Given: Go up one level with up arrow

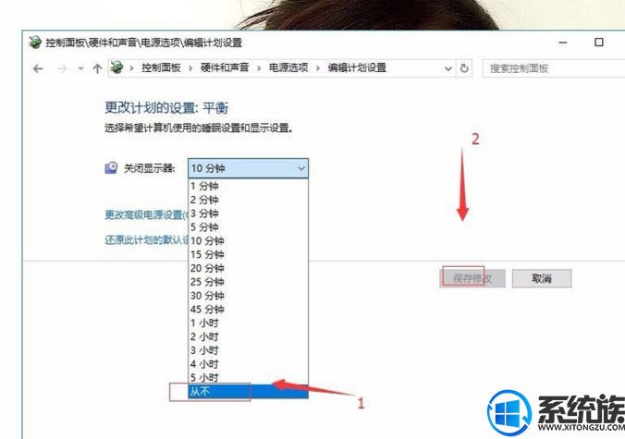Looking at the screenshot, I should [x=97, y=68].
